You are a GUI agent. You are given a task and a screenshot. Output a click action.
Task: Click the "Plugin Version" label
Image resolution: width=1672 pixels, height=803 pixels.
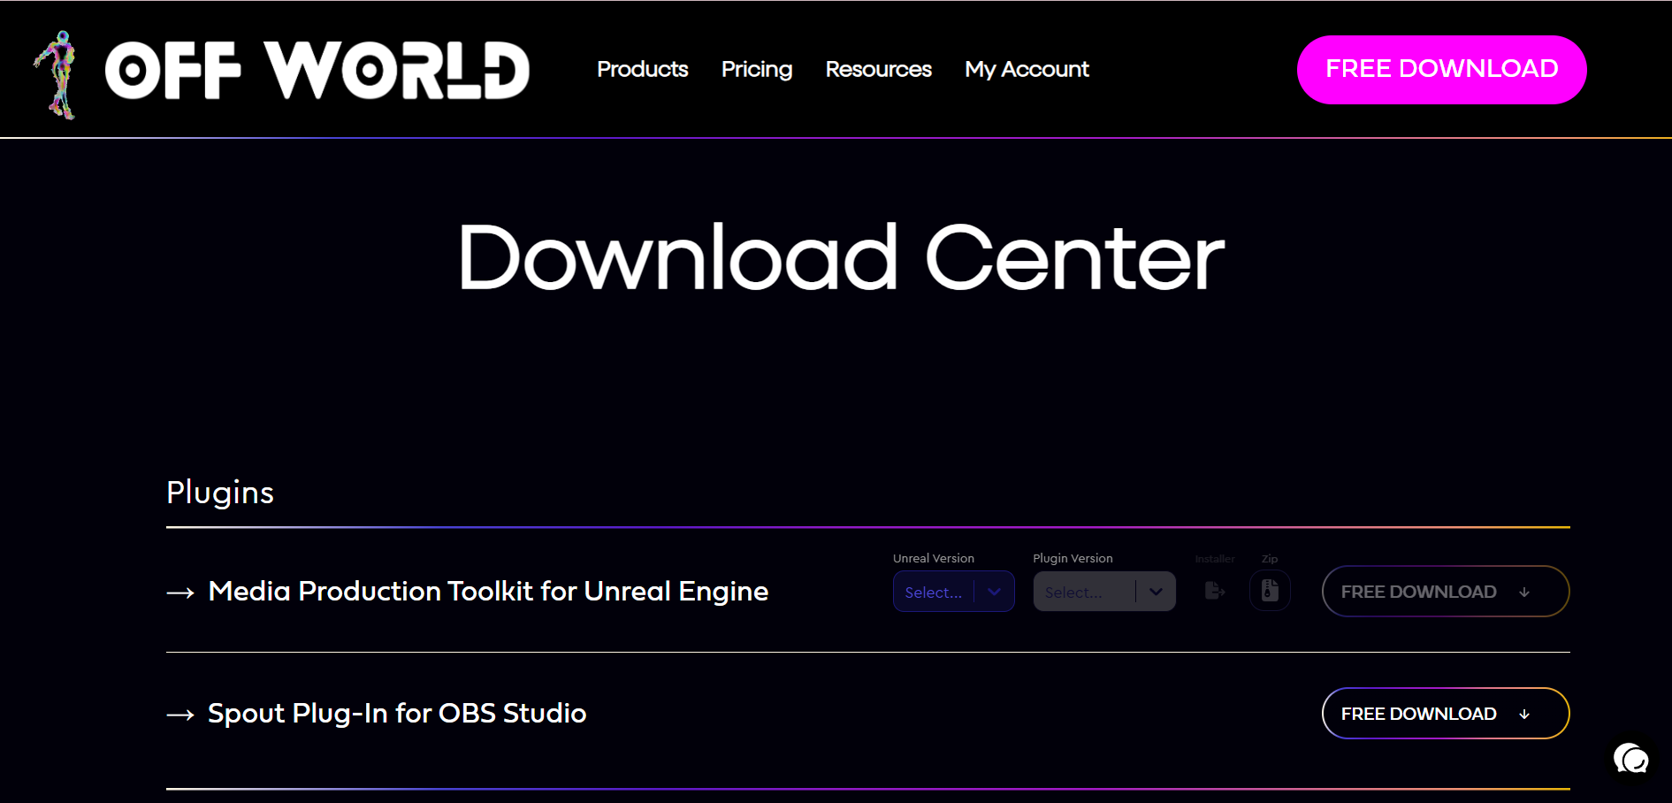pos(1073,558)
